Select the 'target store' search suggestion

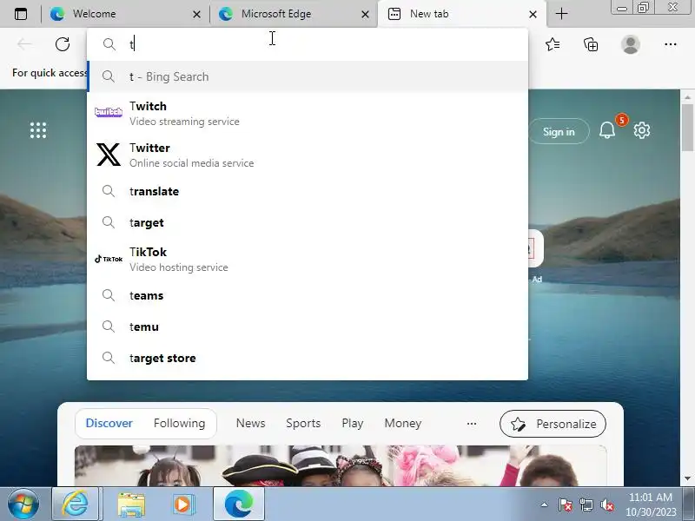point(308,358)
